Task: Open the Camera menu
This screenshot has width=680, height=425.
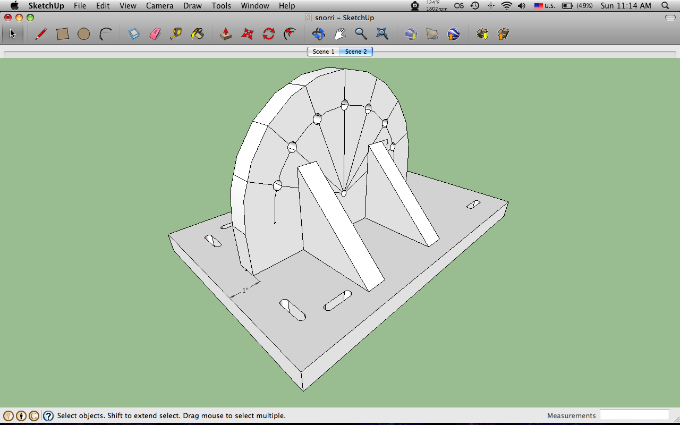Action: coord(160,6)
